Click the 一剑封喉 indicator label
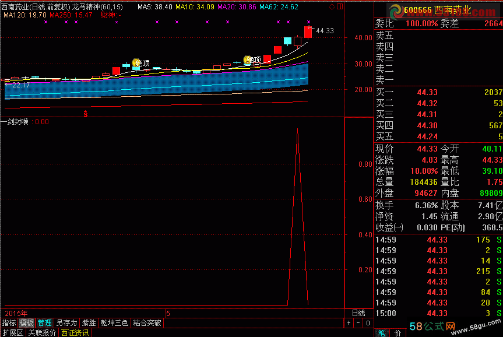 [x=15, y=122]
